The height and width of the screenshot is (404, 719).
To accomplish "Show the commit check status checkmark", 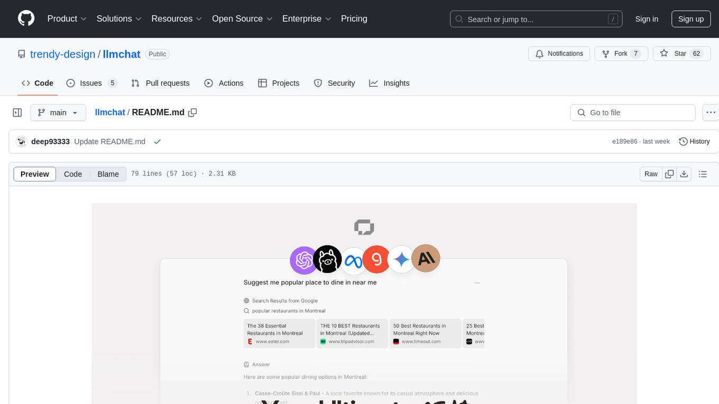I will (157, 141).
